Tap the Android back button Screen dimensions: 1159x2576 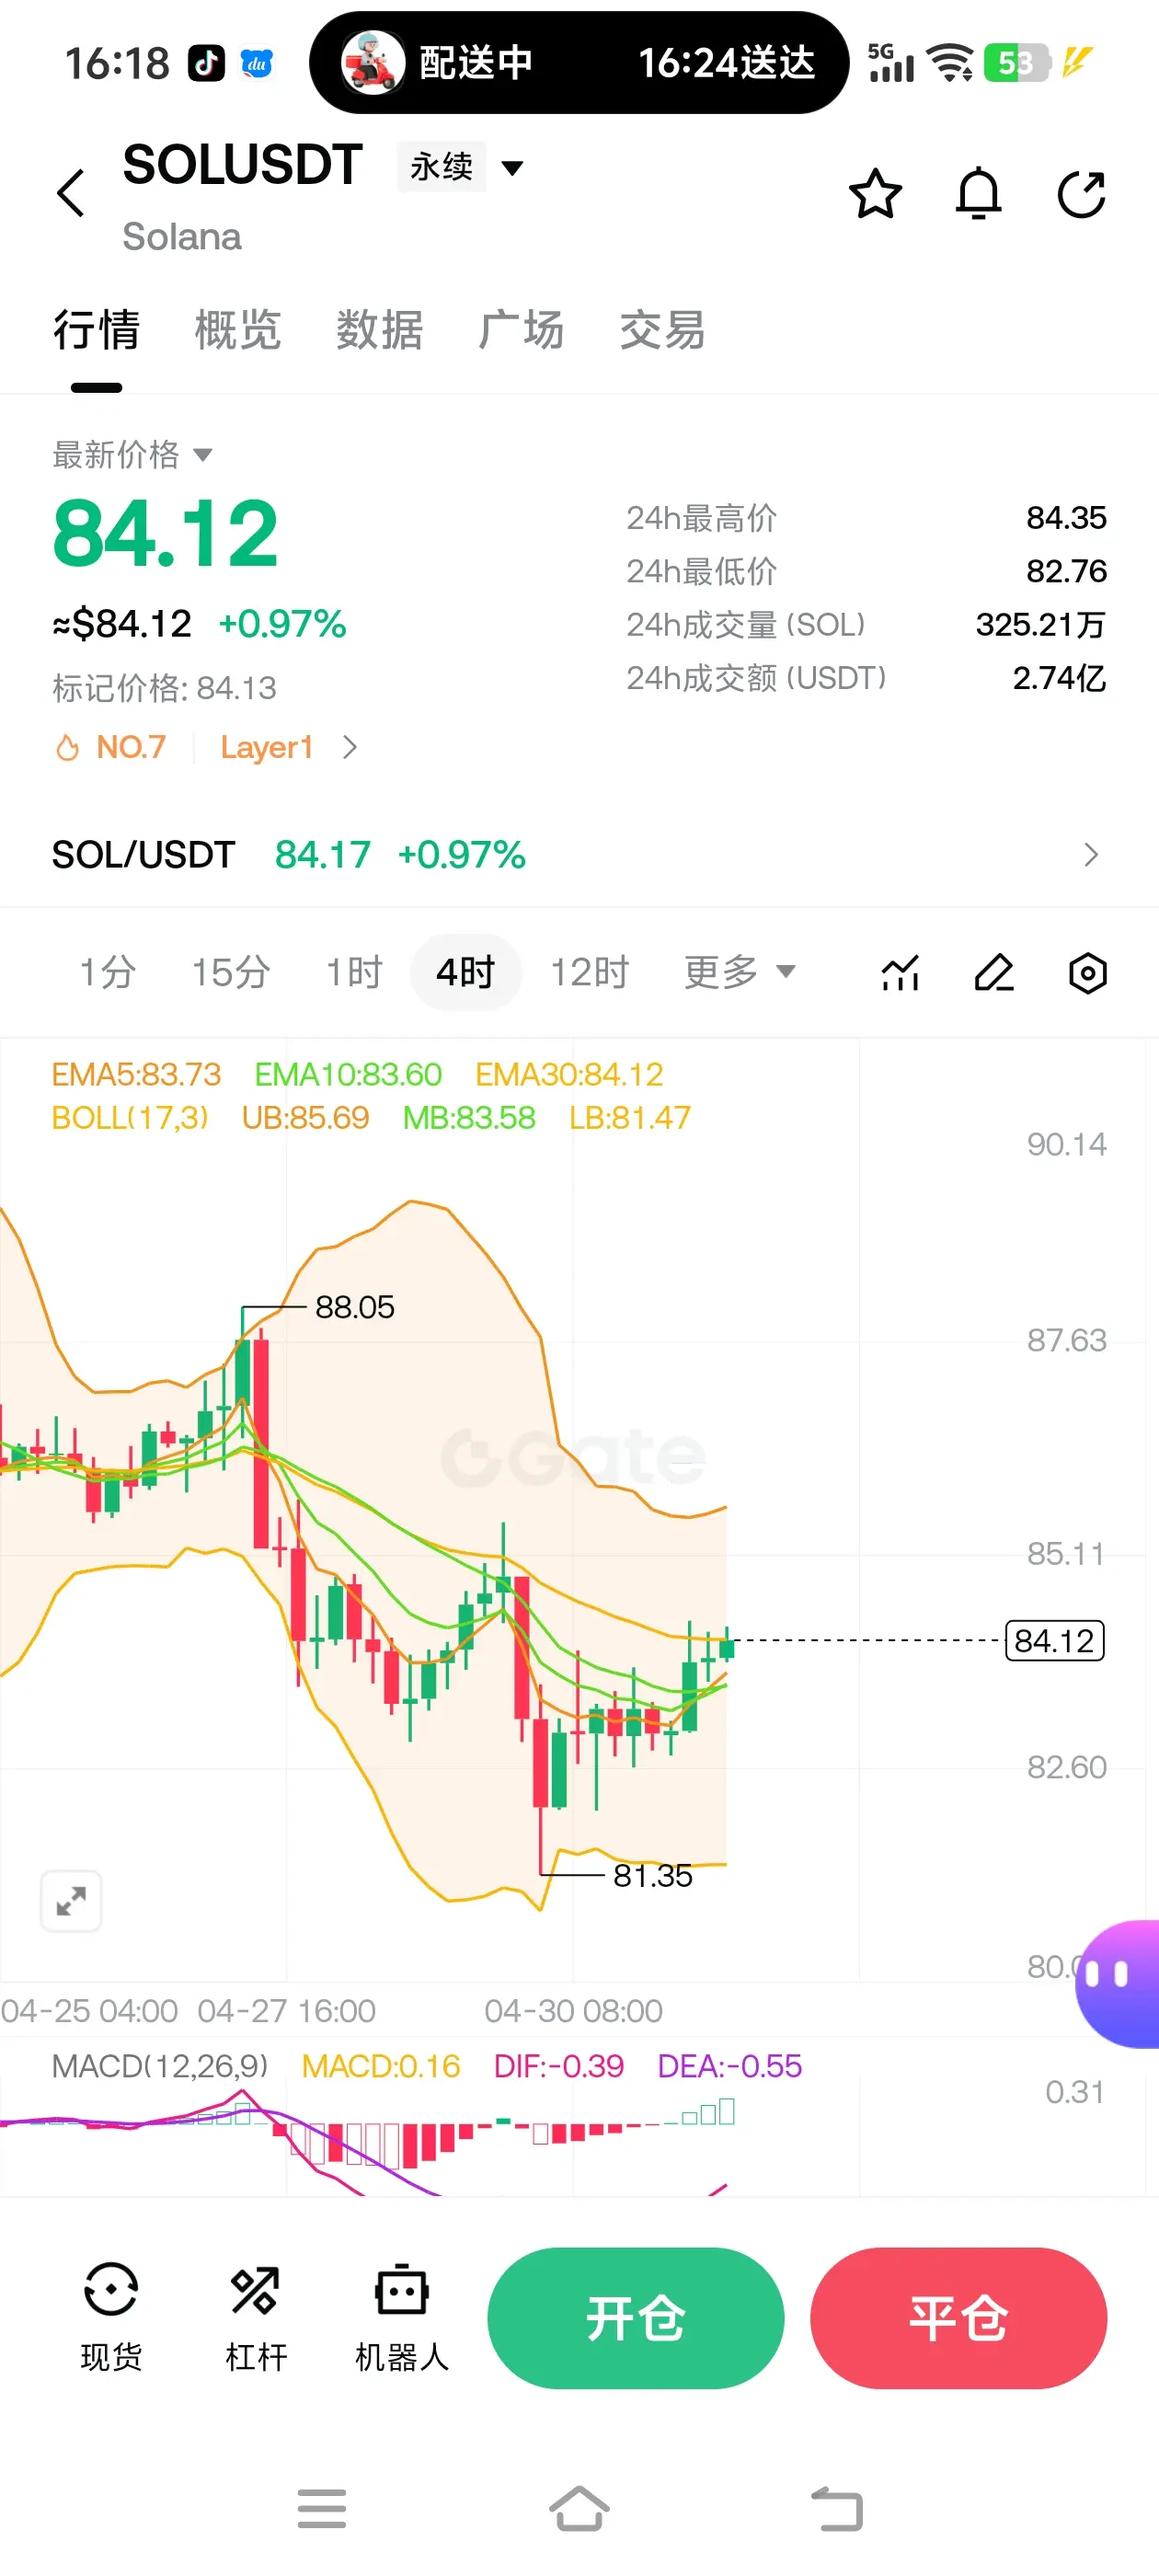837,2509
